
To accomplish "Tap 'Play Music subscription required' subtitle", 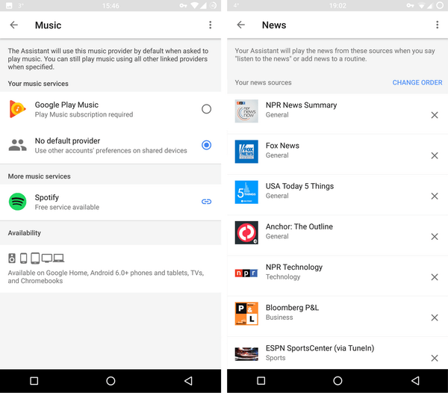I will [x=84, y=114].
